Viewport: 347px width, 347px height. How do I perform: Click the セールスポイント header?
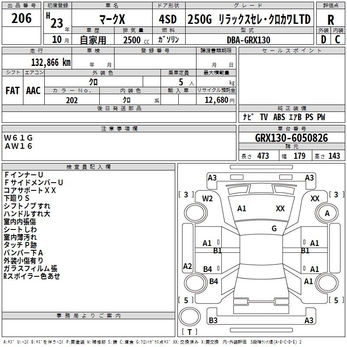tap(291, 50)
